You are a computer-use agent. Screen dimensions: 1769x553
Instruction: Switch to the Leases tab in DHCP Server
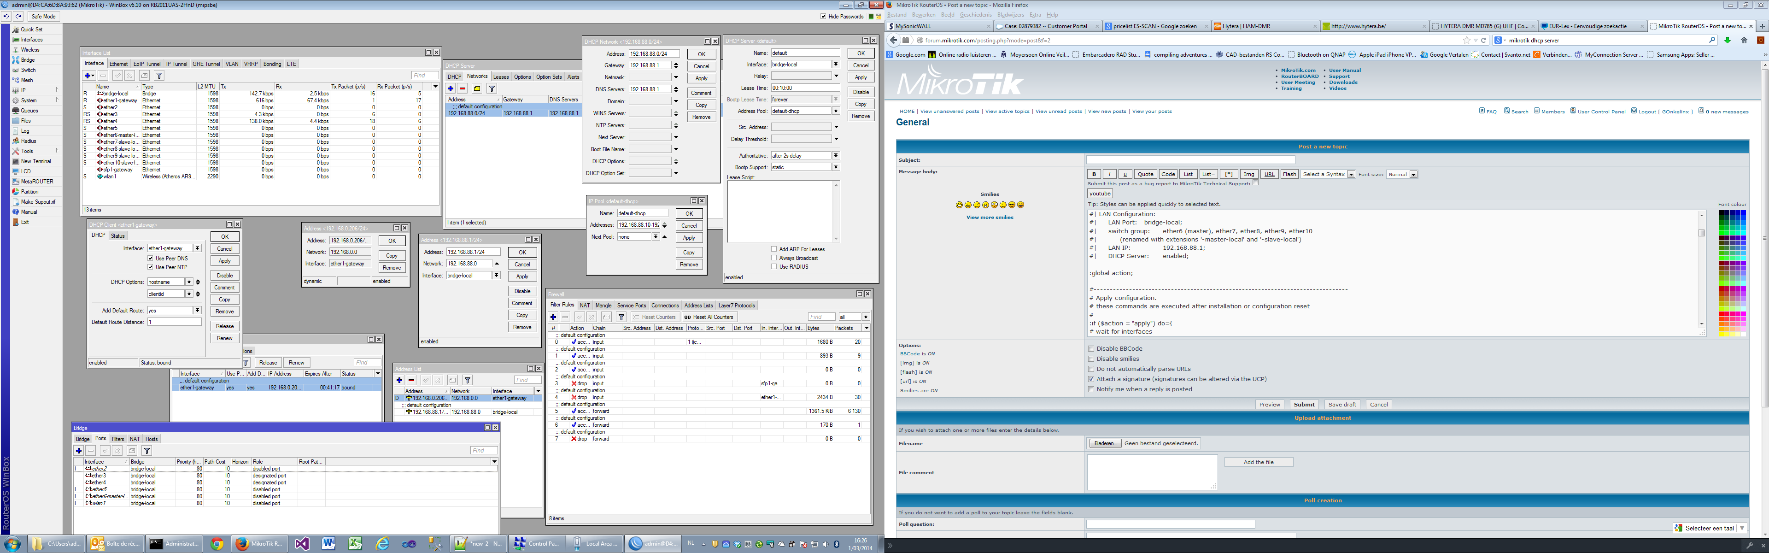click(501, 77)
